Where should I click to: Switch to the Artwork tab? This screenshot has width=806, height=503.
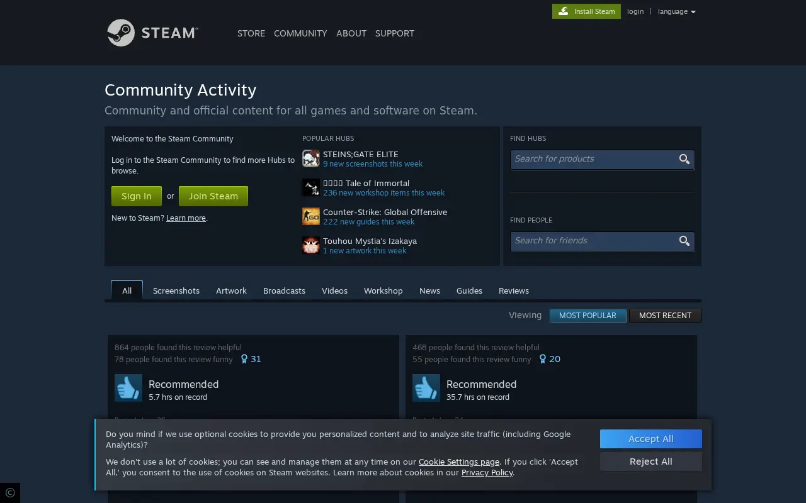tap(231, 290)
